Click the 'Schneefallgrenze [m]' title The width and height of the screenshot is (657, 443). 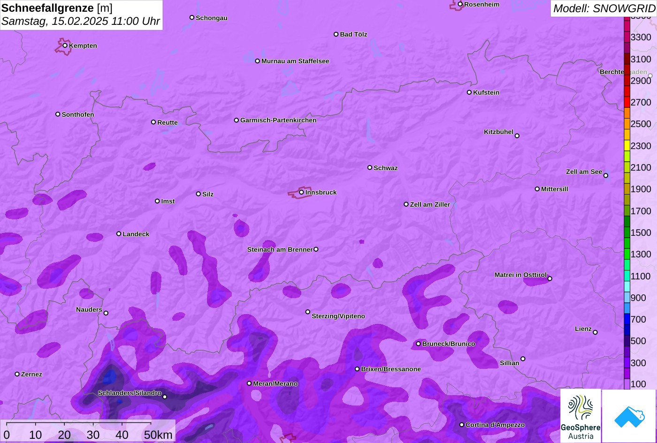[x=57, y=8]
